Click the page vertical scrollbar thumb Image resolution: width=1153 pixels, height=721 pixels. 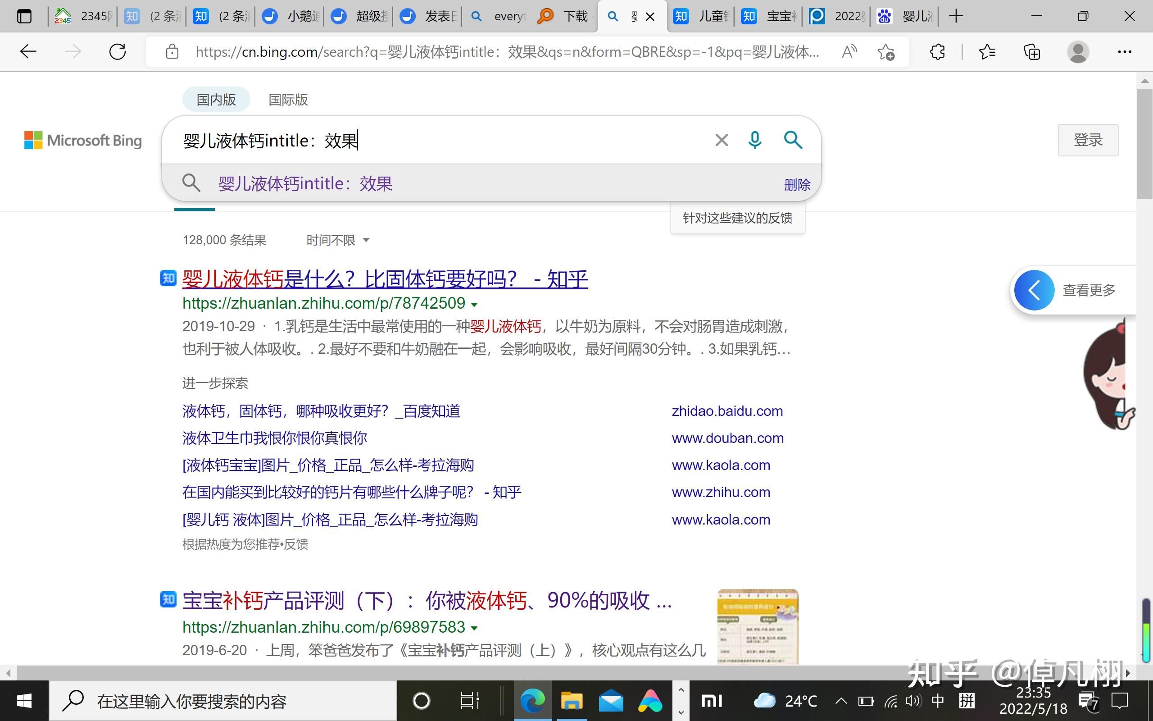1144,144
